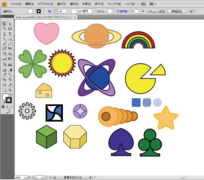Click the 環境設定 button
The width and height of the screenshot is (204, 180).
pos(177,11)
